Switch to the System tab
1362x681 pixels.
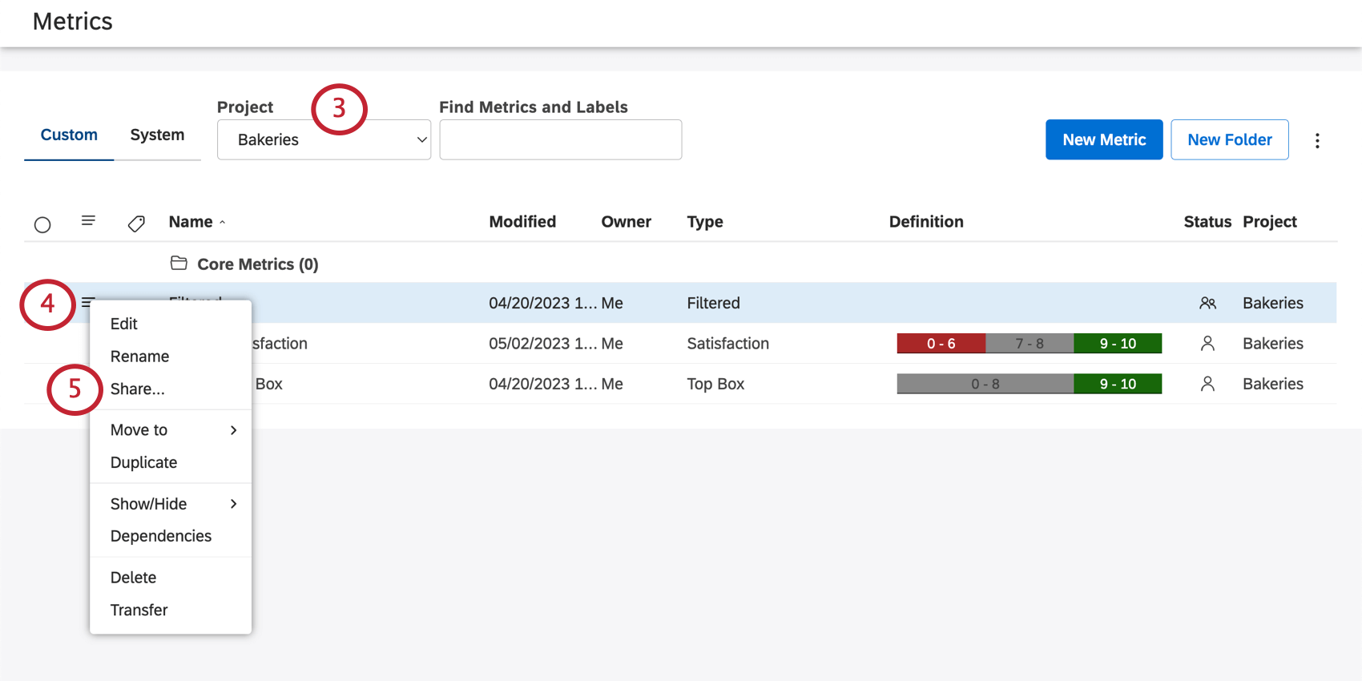157,135
